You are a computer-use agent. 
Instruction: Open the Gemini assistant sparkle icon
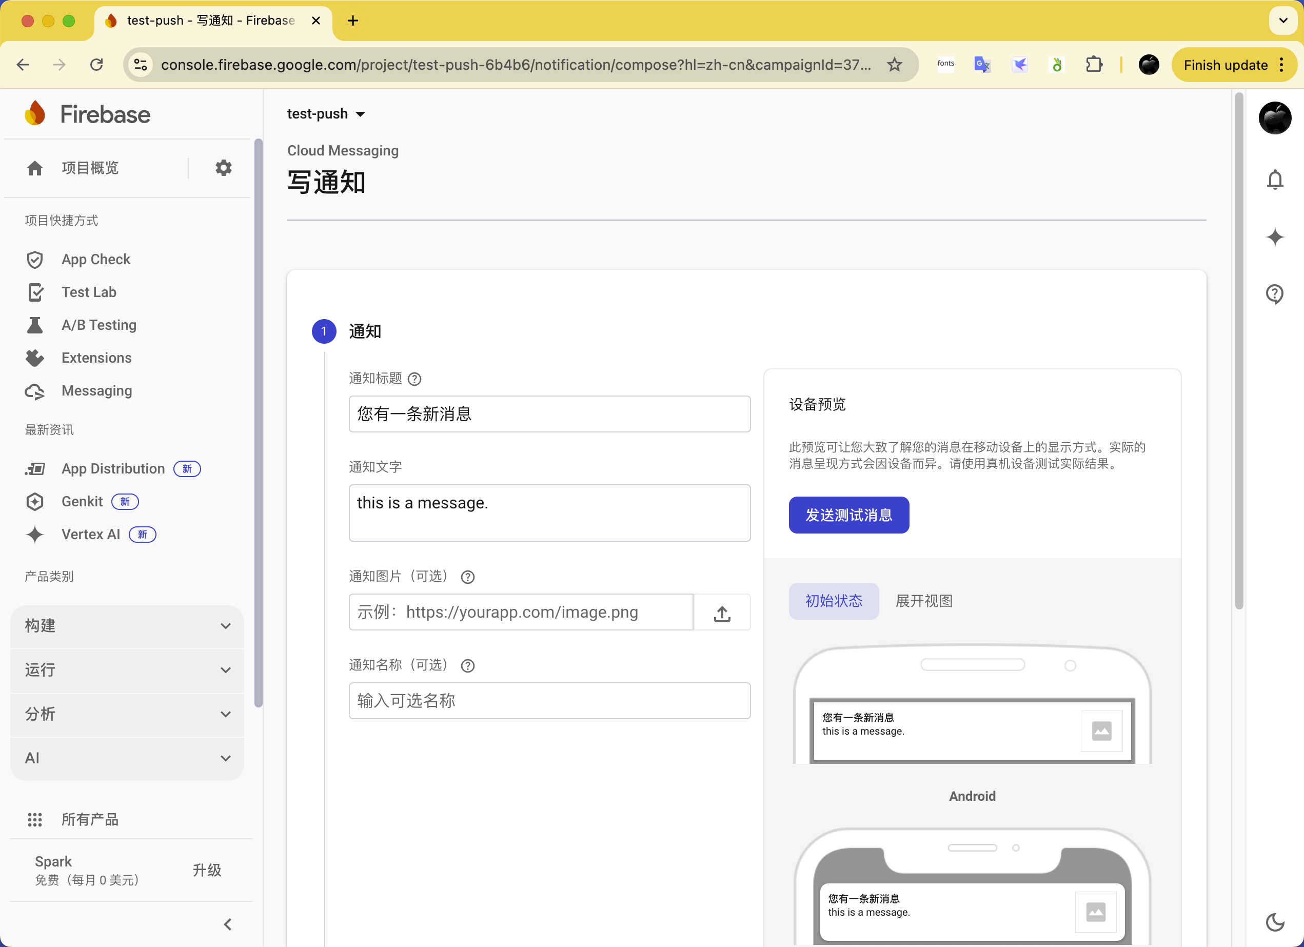(x=1275, y=237)
